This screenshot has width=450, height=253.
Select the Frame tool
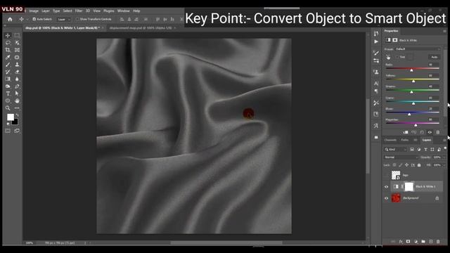pyautogui.click(x=17, y=50)
